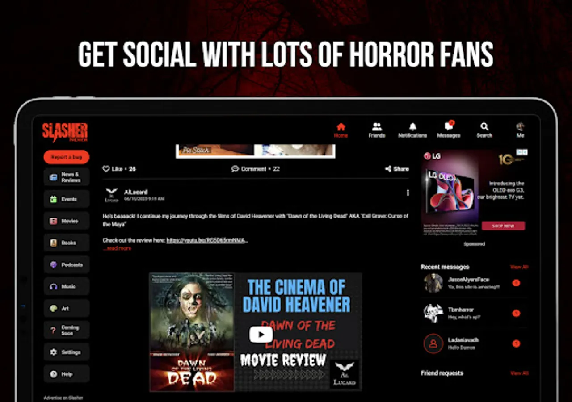Click the Help icon in sidebar
The image size is (572, 402).
[x=54, y=374]
